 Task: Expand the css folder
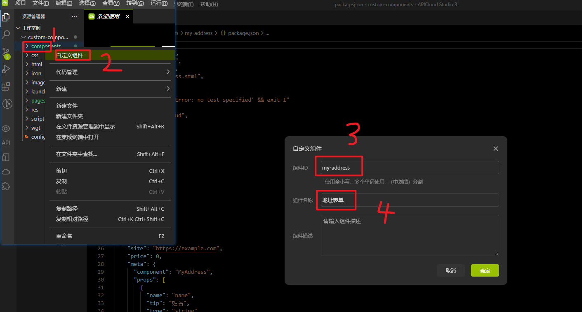coord(27,55)
